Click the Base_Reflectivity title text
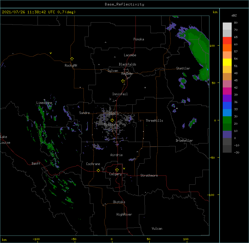Viewport: 249px width, 243px height. pyautogui.click(x=125, y=4)
